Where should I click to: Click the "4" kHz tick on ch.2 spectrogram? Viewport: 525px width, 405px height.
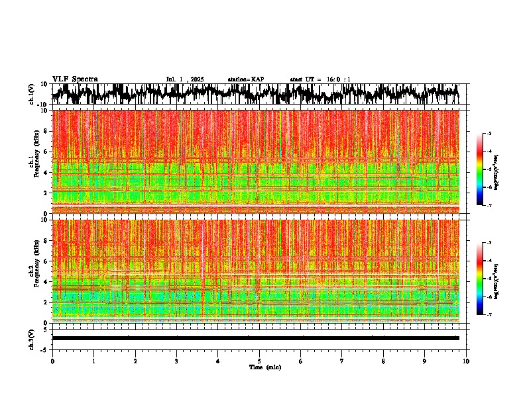(x=46, y=282)
